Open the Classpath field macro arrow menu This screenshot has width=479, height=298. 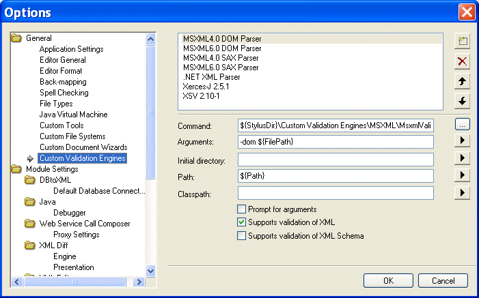[463, 193]
